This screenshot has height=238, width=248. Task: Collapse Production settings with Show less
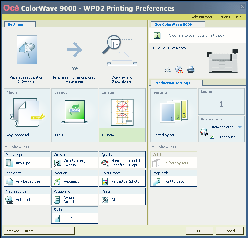164,147
